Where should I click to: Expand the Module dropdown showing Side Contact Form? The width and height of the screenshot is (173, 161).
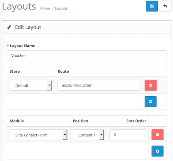pyautogui.click(x=38, y=135)
